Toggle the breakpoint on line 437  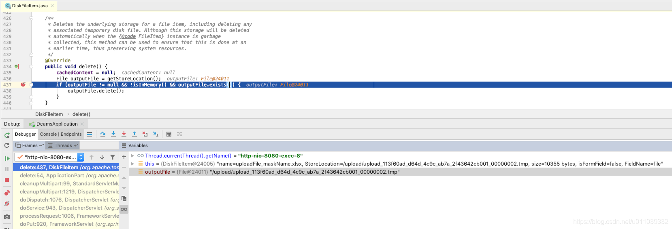click(x=23, y=84)
